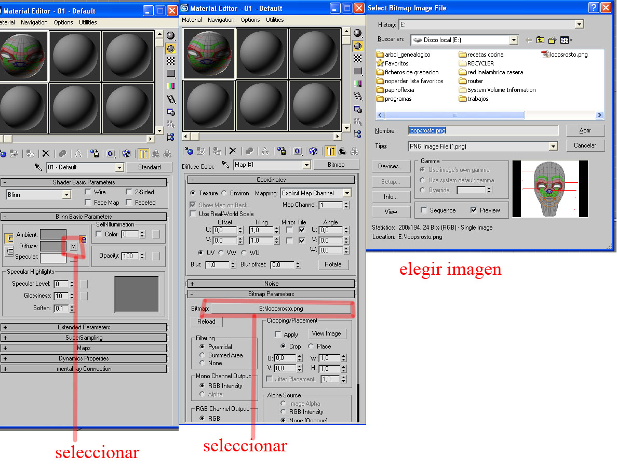This screenshot has width=617, height=468.
Task: Open the Tipo file type dropdown
Action: click(553, 146)
